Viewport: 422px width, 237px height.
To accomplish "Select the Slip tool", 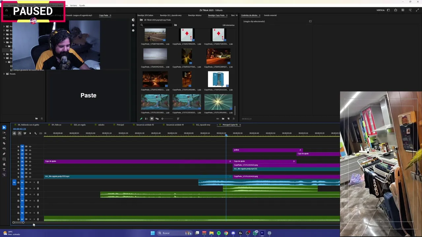I will tap(4, 148).
